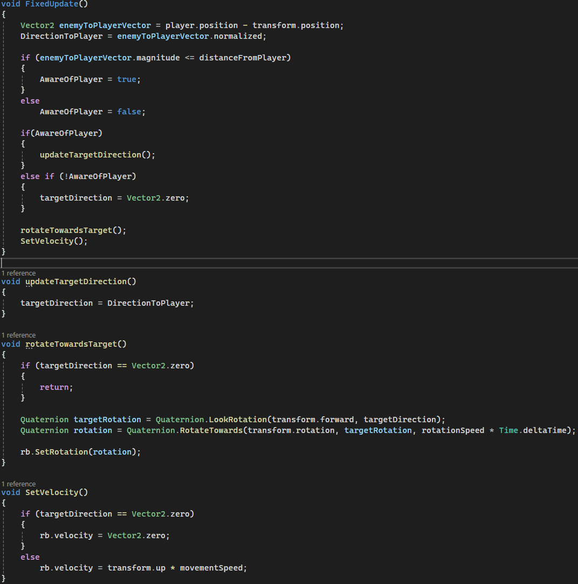Click 'transform.forward' argument

point(313,420)
